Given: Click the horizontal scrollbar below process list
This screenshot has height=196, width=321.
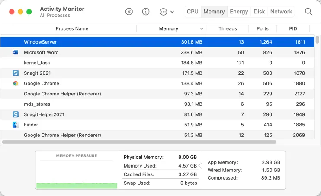Looking at the screenshot, I should pos(139,142).
